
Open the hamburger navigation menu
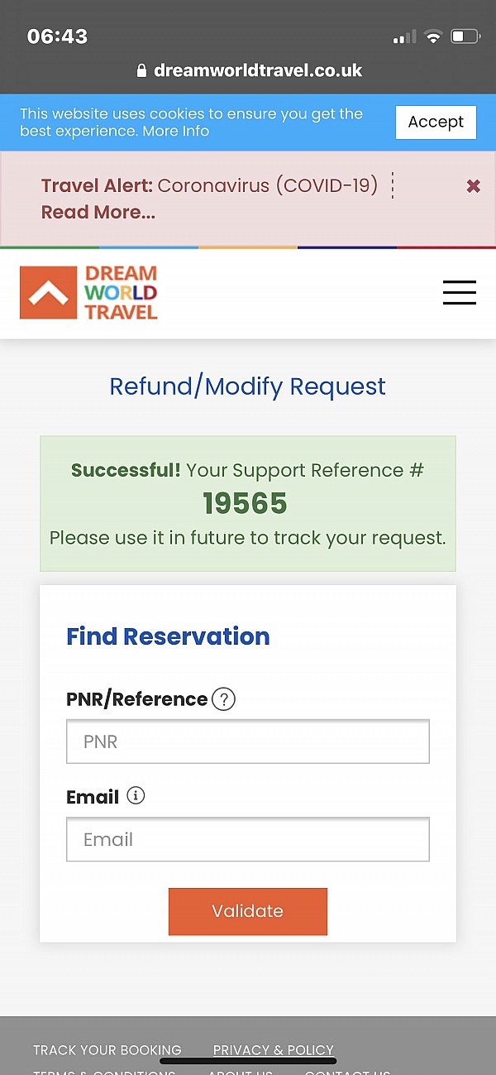point(459,292)
